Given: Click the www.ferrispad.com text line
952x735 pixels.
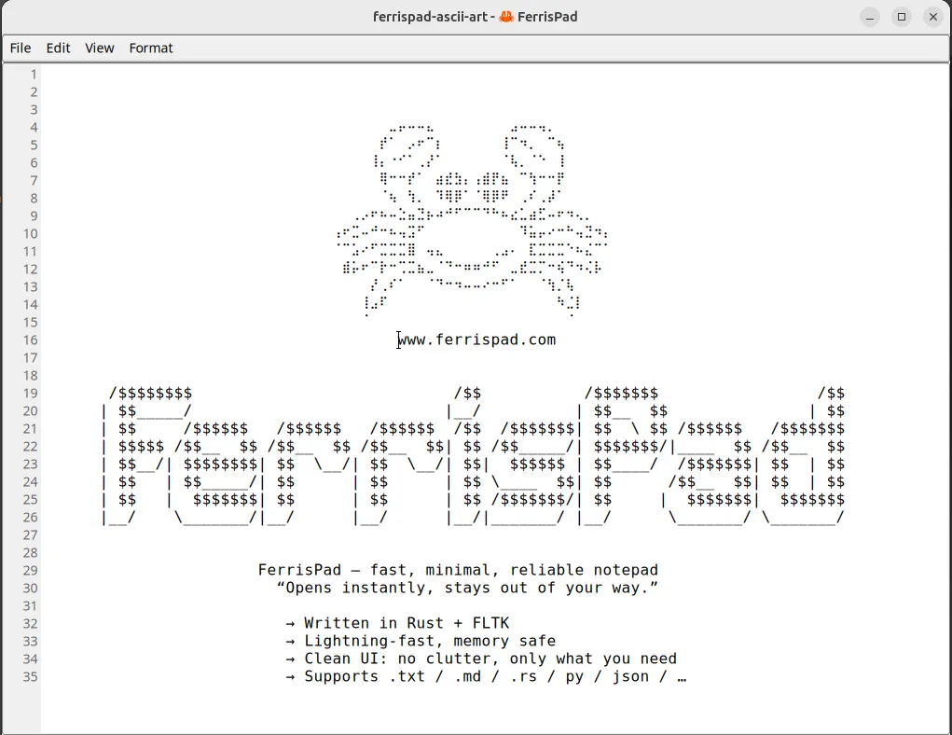Looking at the screenshot, I should pos(476,340).
